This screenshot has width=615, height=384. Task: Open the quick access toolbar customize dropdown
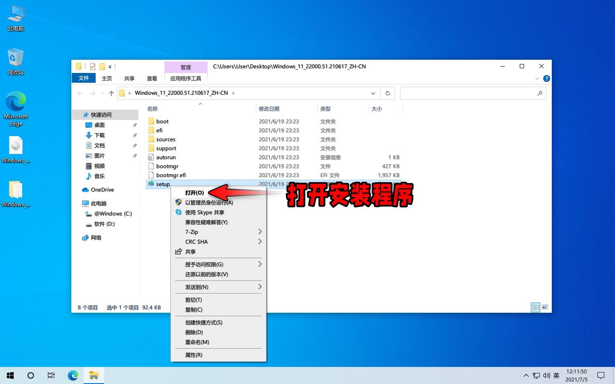coord(110,67)
